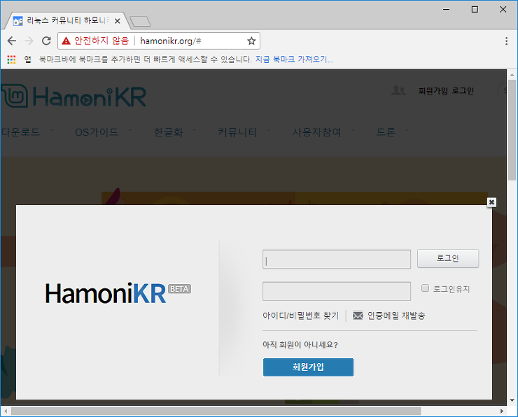Viewport: 518px width, 417px height.
Task: Click 인증메일 재발송 link
Action: click(x=396, y=316)
